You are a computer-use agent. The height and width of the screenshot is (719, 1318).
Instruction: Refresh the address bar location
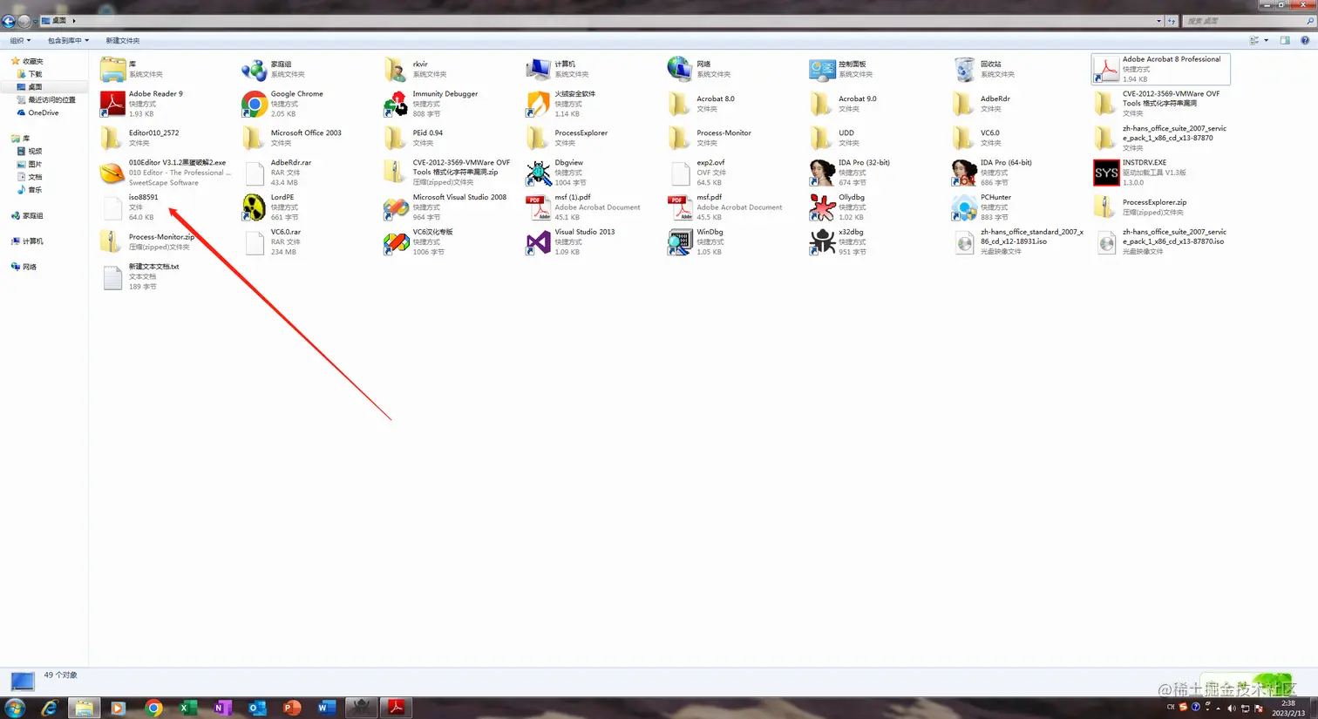1172,21
